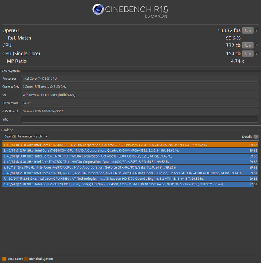This screenshot has width=261, height=263.
Task: Click the brown Identical System legend swatch
Action: 27,259
